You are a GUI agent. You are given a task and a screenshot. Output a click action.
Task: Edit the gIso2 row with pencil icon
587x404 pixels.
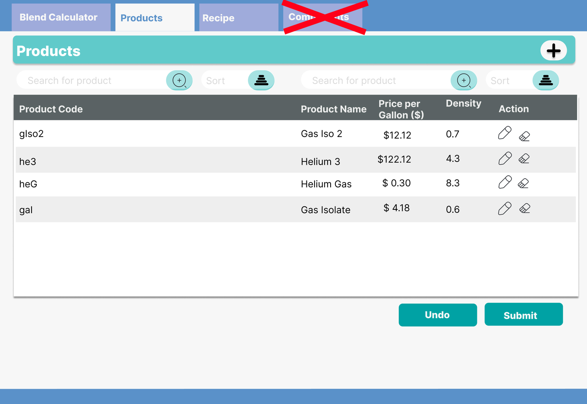click(505, 133)
